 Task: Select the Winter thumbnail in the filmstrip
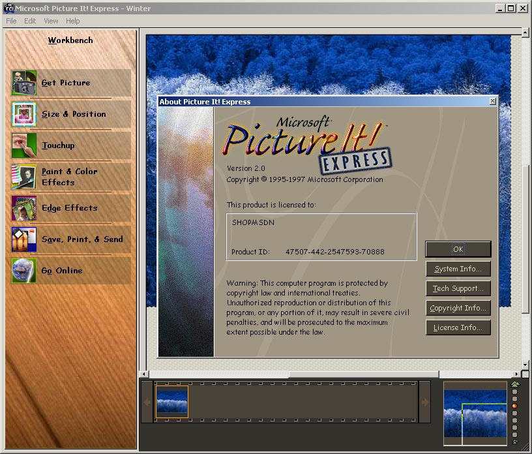[x=172, y=402]
